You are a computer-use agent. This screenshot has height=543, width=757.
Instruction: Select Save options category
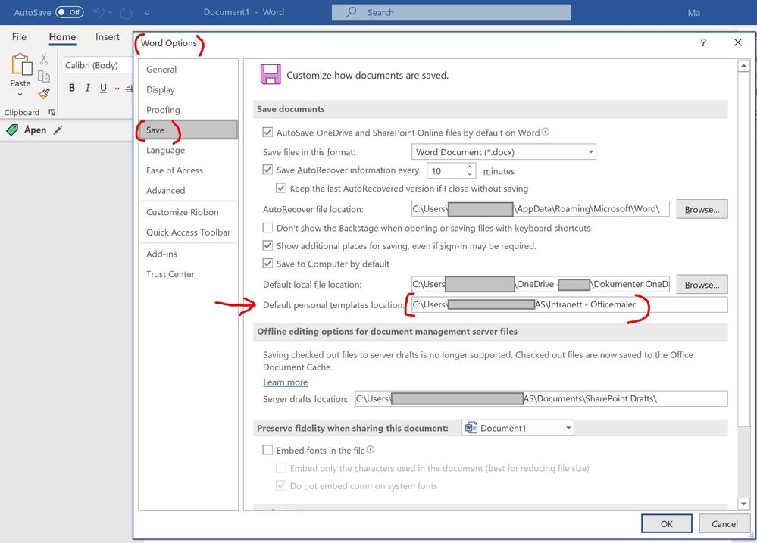tap(188, 130)
